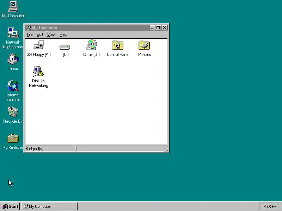Image resolution: width=282 pixels, height=211 pixels.
Task: Select the Inbox desktop icon
Action: coord(13,59)
